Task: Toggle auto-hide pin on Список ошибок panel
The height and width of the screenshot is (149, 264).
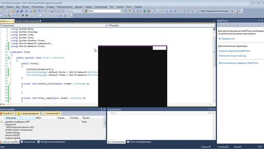Action: click(x=101, y=109)
